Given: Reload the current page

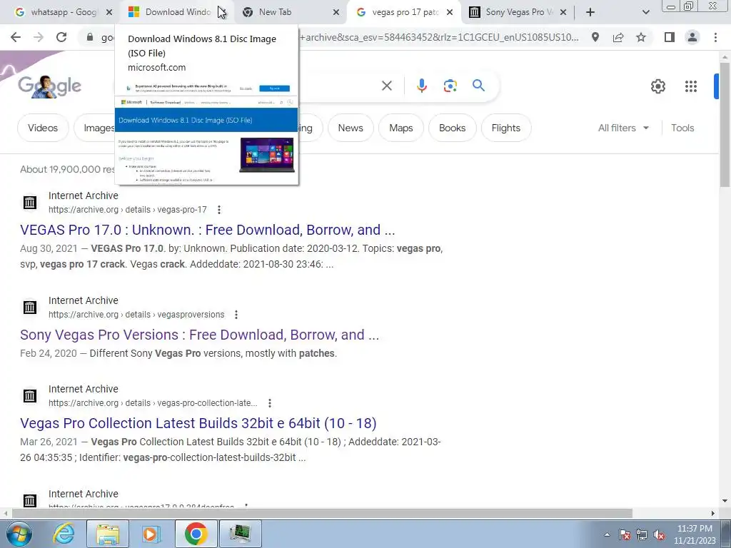Looking at the screenshot, I should pyautogui.click(x=61, y=37).
